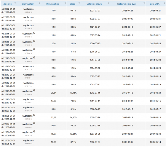Sort the Ustalenie prawa column with arrows
This screenshot has width=166, height=147.
(108, 3)
